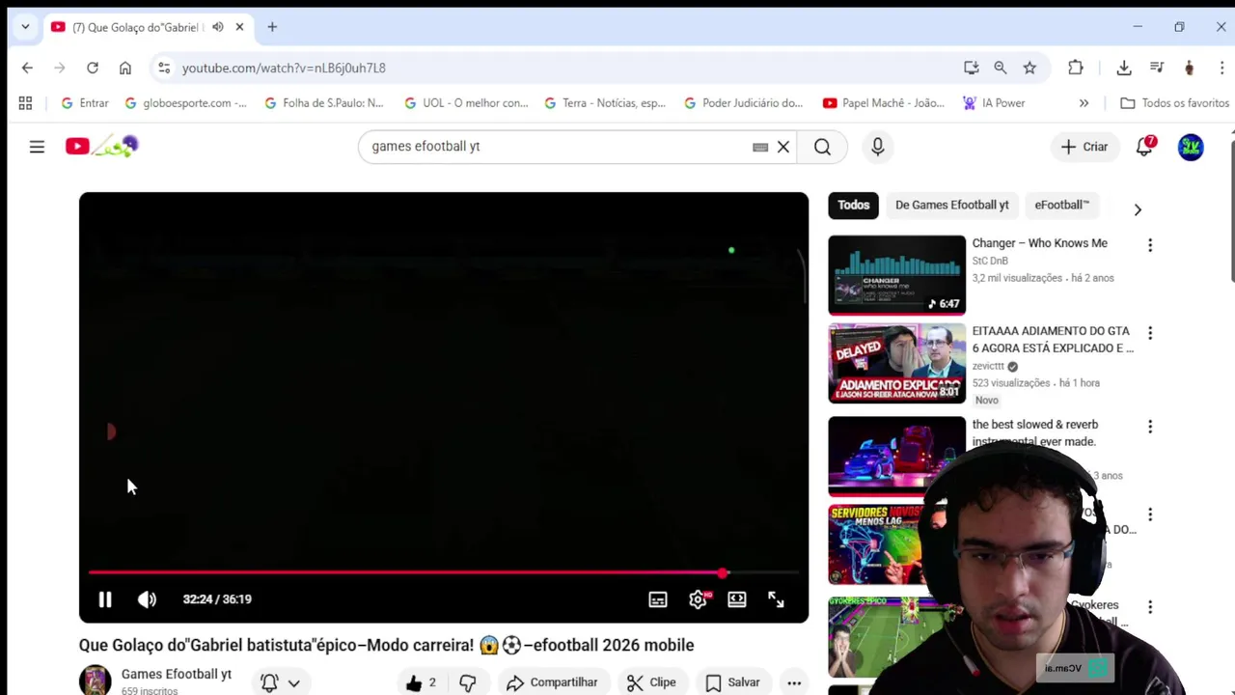
Task: Open the on-screen keyboard icon in search
Action: [760, 147]
